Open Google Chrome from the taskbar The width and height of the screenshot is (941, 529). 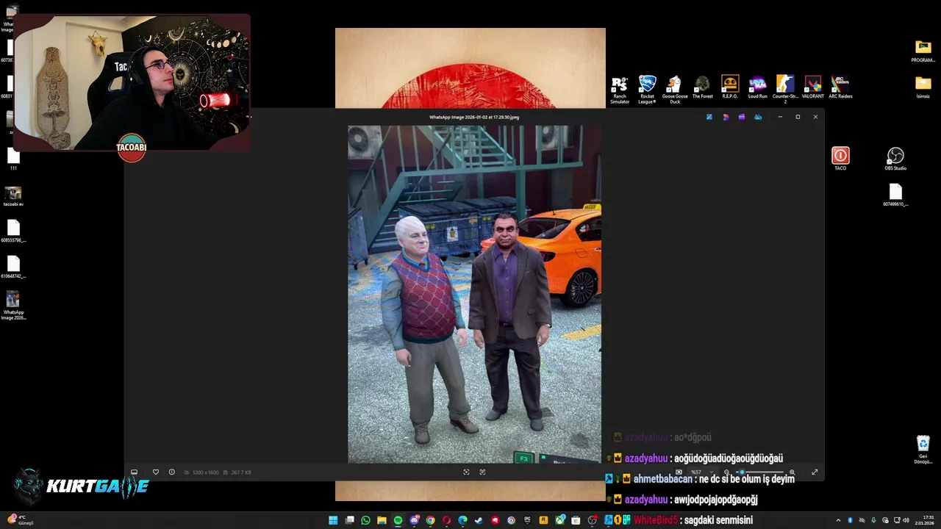[x=430, y=520]
